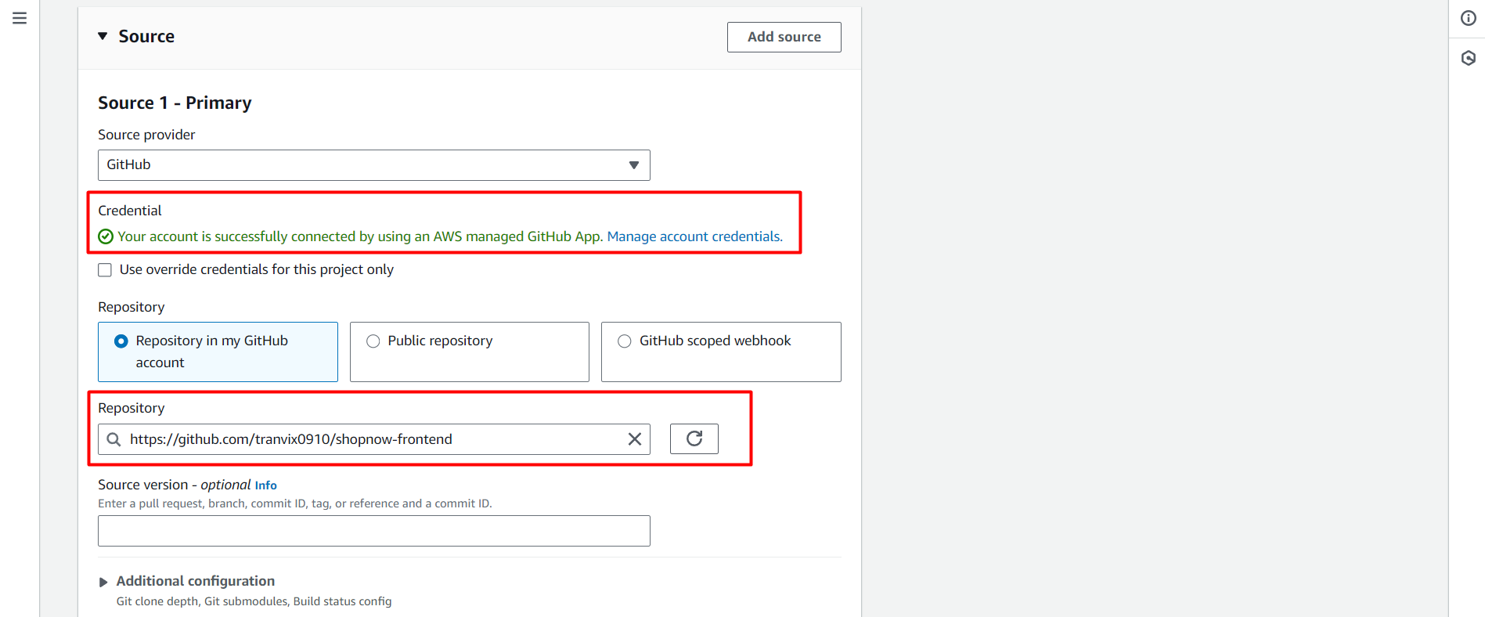Open the GitHub source provider dropdown

click(x=373, y=164)
